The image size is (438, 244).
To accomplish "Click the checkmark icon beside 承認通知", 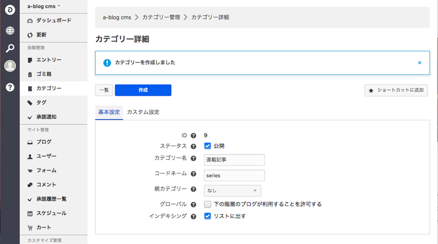I will pyautogui.click(x=30, y=118).
